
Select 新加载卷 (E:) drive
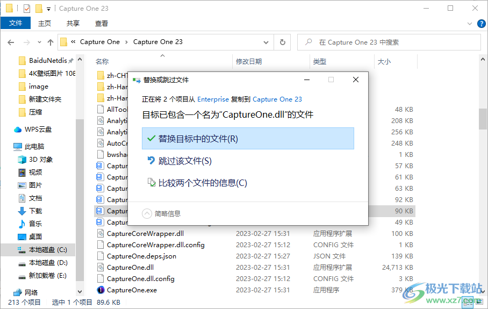pyautogui.click(x=47, y=275)
